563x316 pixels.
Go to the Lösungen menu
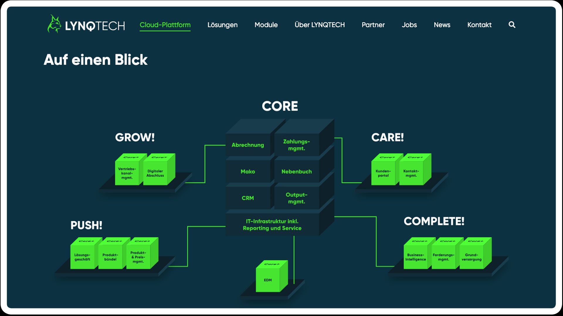223,25
